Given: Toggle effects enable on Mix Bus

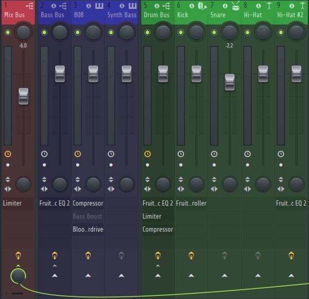Looking at the screenshot, I should pos(19,256).
